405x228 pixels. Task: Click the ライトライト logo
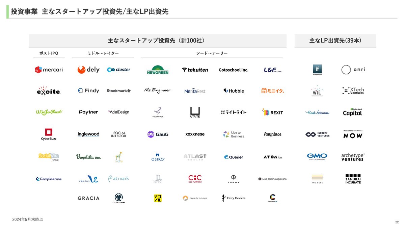234,112
